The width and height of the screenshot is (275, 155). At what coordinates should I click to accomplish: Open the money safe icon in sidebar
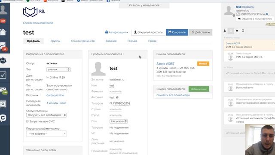[x=3, y=104]
